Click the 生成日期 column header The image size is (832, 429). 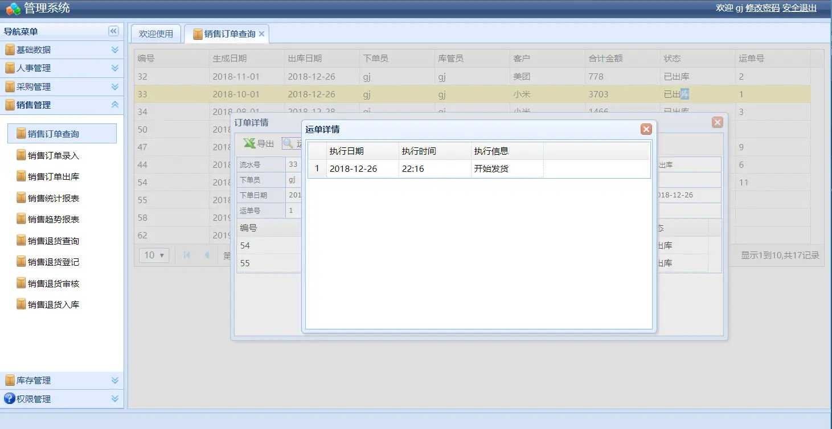tap(247, 58)
